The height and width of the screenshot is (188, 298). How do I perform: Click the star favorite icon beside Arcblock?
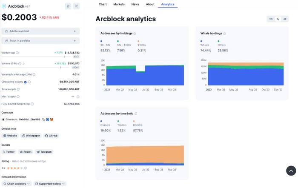(x=68, y=6)
